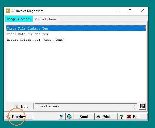Click the Print button with printer icon
The image size is (155, 128).
(x=106, y=117)
